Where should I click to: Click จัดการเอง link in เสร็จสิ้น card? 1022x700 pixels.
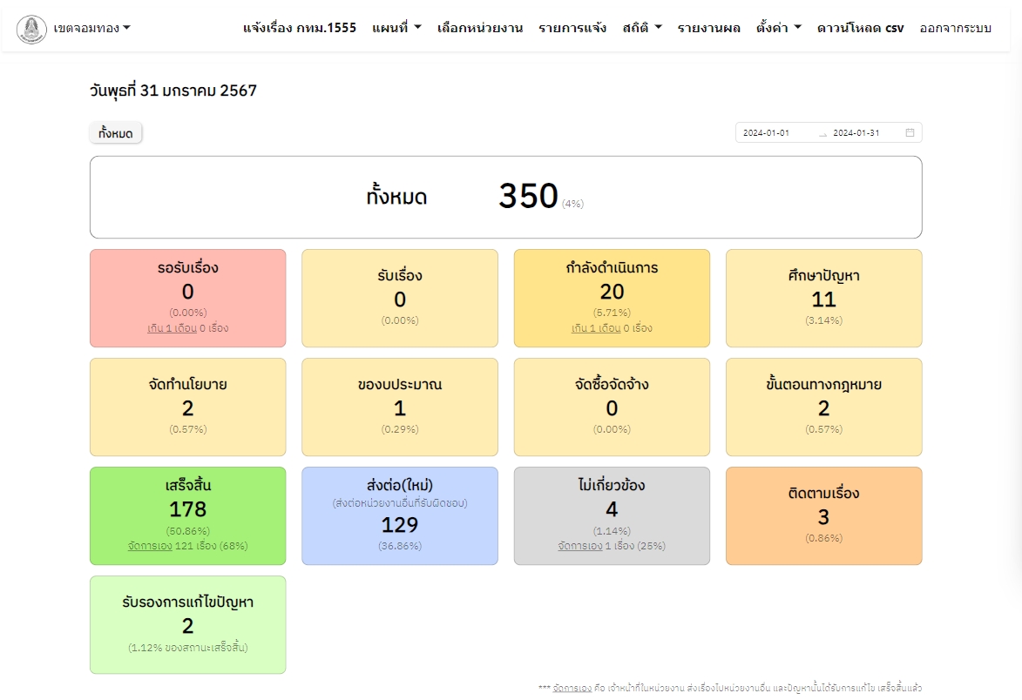149,547
